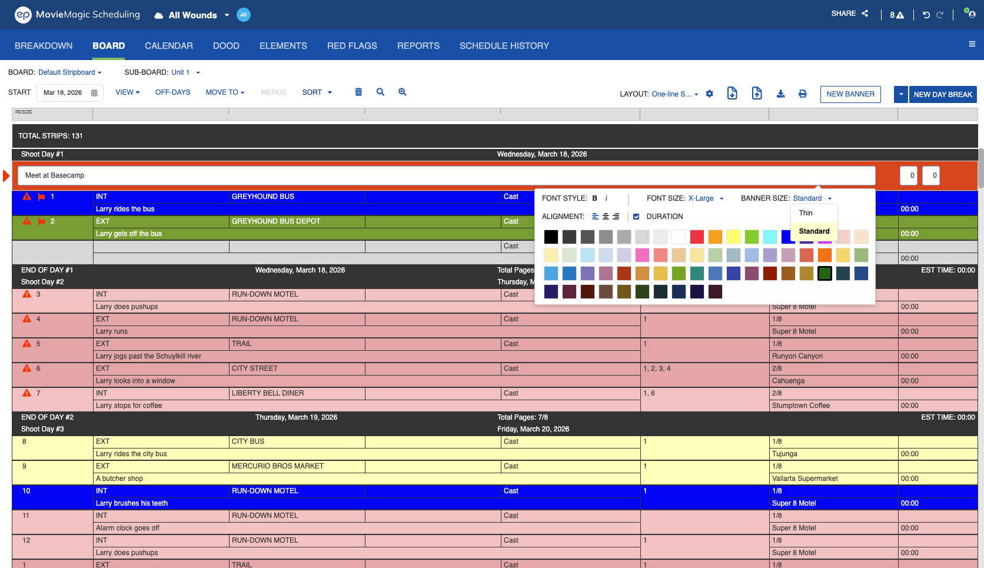Click the import file icon with down arrow
Viewport: 984px width, 568px height.
point(732,93)
